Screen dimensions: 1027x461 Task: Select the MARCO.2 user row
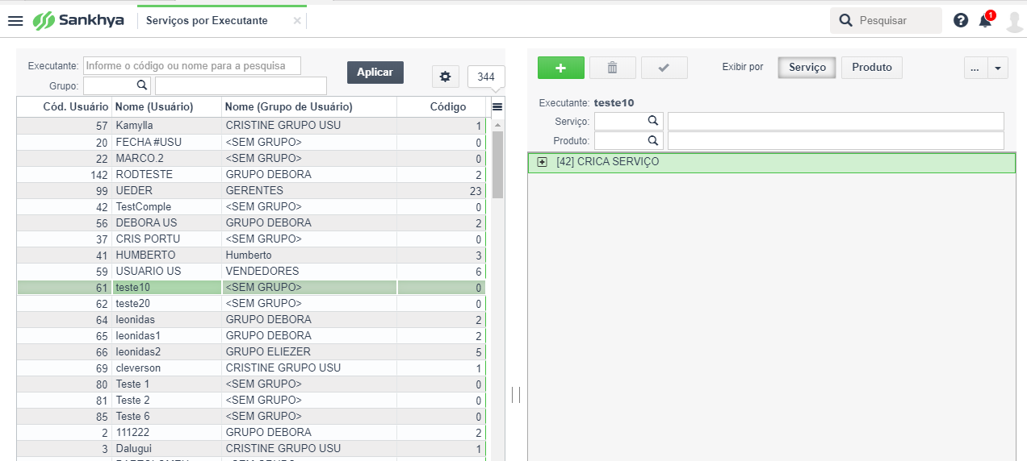point(251,158)
